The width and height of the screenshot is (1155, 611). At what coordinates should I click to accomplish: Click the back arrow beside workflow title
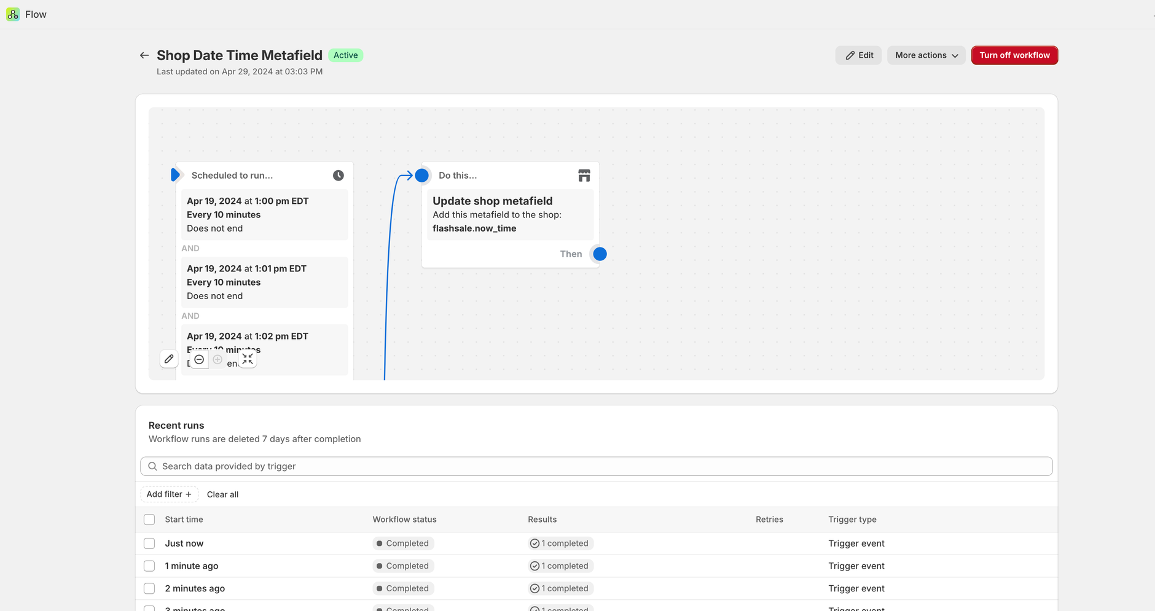[144, 55]
